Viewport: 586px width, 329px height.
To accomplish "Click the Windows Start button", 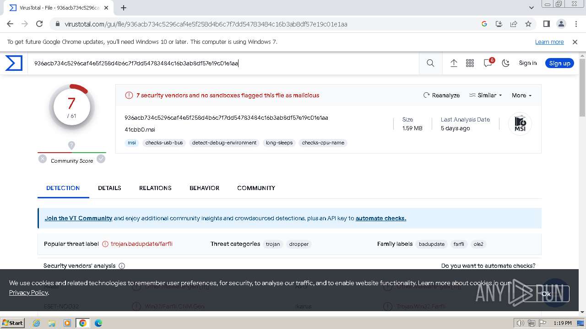I will click(12, 323).
